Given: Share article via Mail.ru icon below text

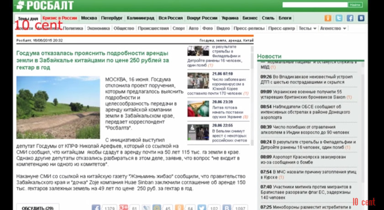Looking at the screenshot, I should click(157, 208).
